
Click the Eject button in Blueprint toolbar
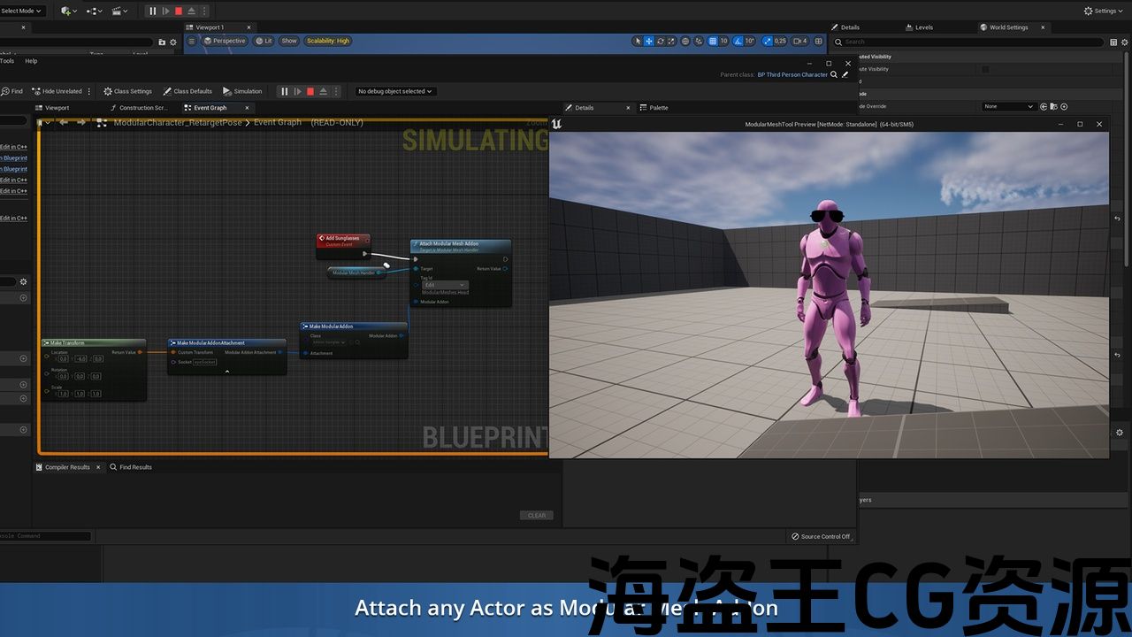click(x=323, y=91)
